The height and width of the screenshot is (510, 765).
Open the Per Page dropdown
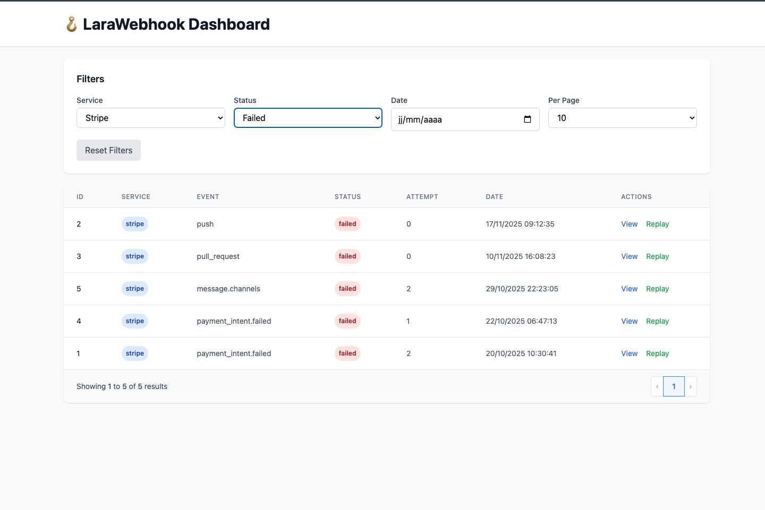click(622, 118)
